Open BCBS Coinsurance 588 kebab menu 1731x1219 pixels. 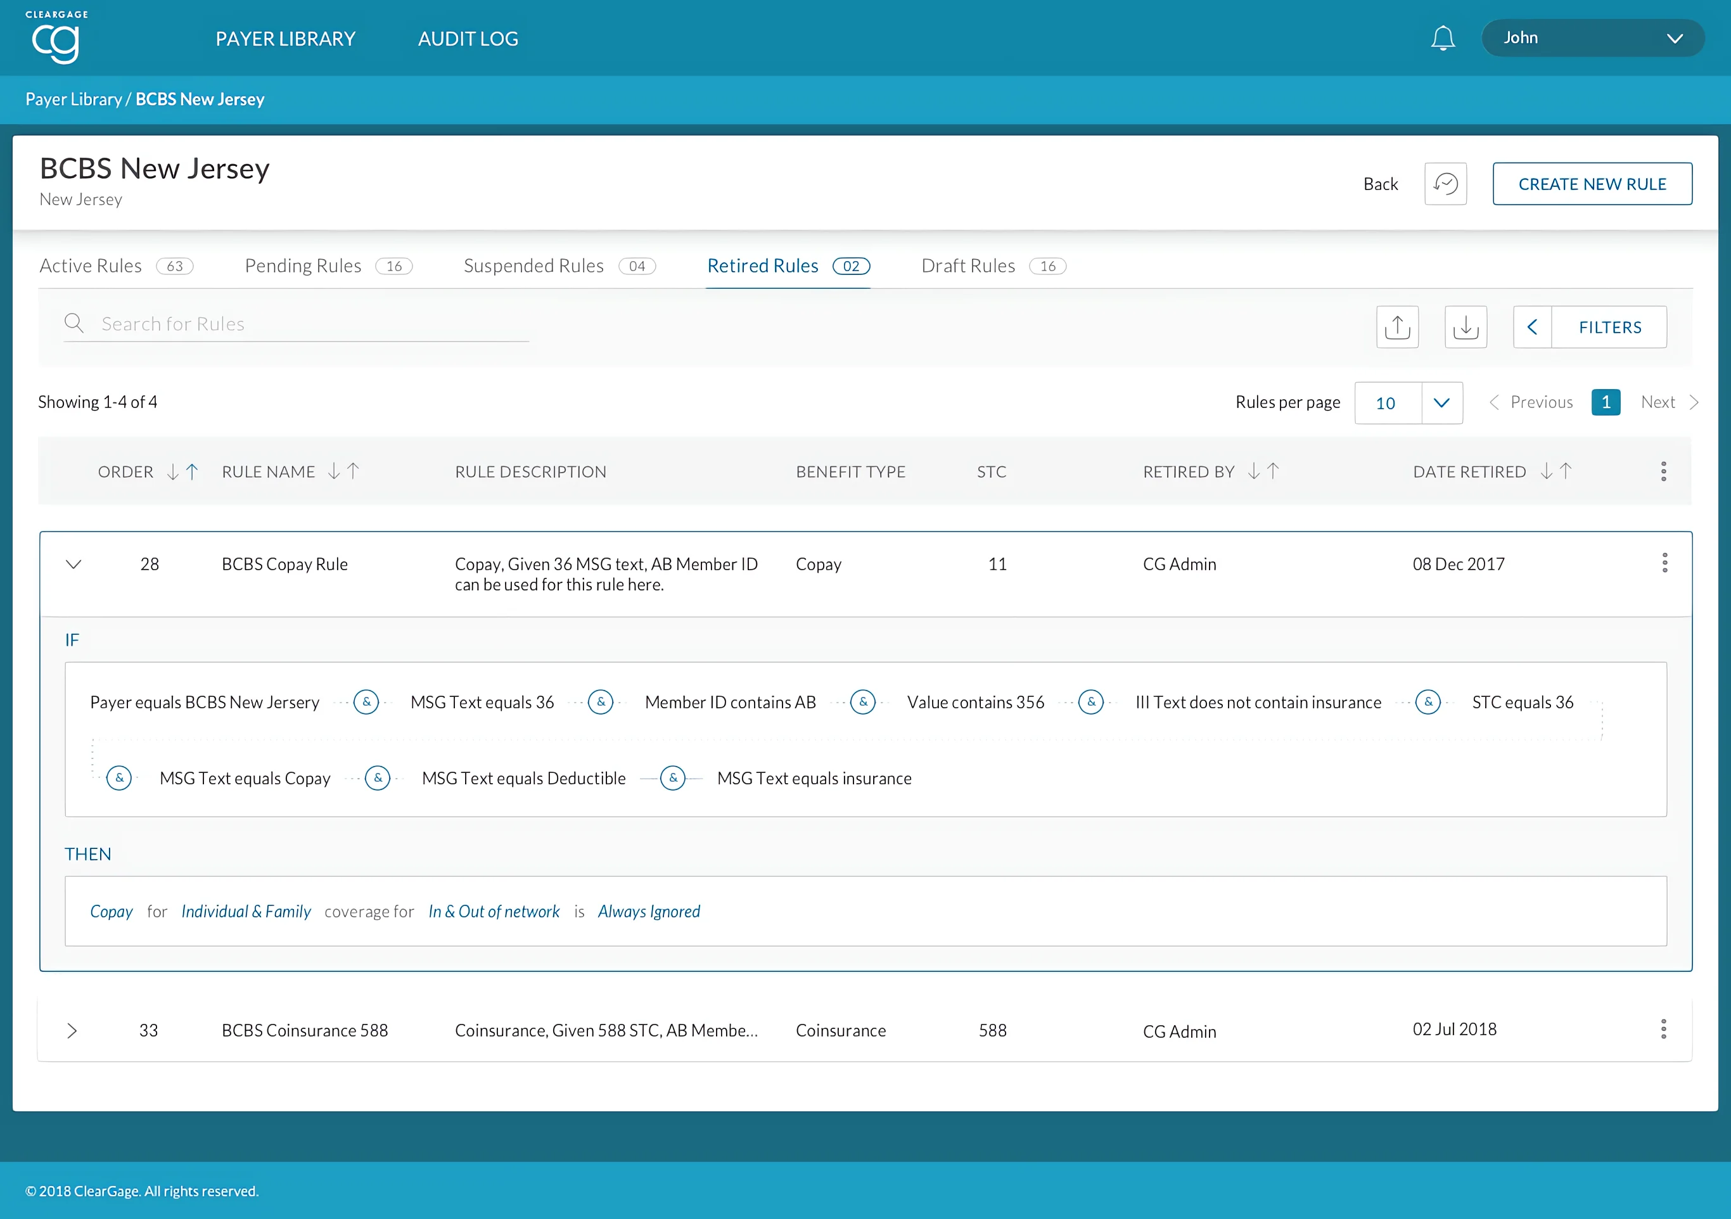[1663, 1030]
